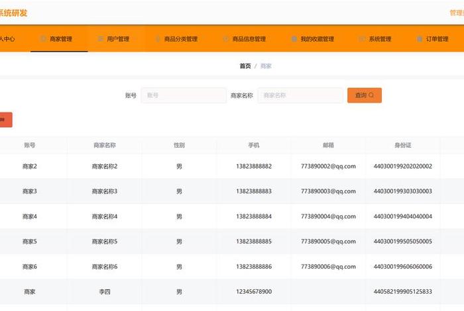
Task: Click phone number 13823888885
Action: pos(254,242)
